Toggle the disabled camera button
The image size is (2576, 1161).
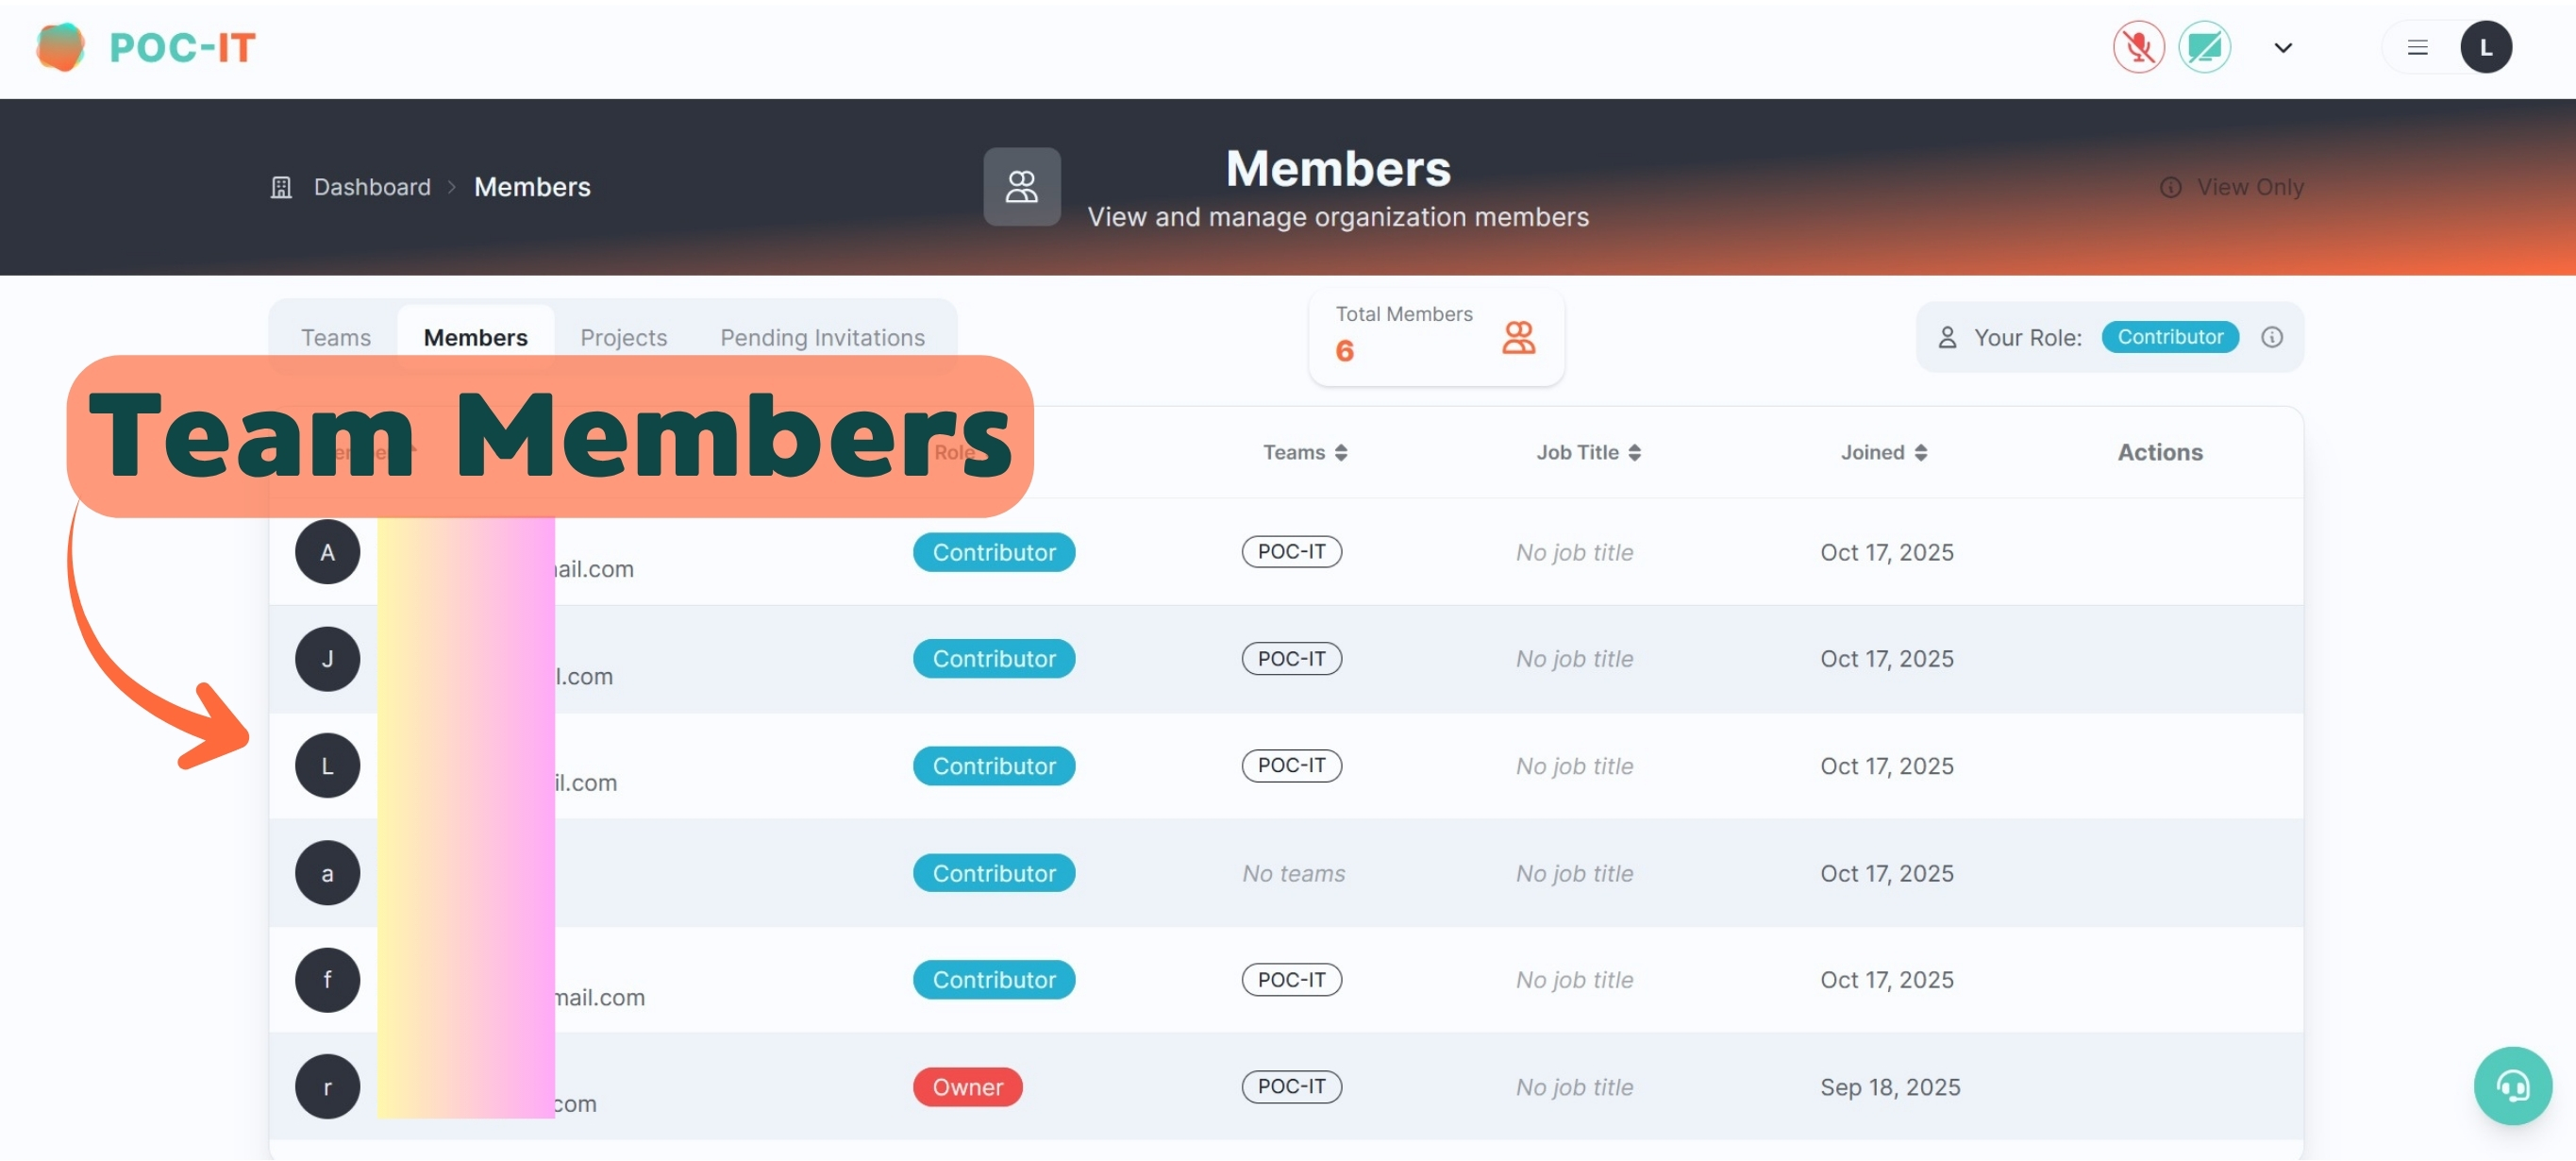tap(2204, 47)
